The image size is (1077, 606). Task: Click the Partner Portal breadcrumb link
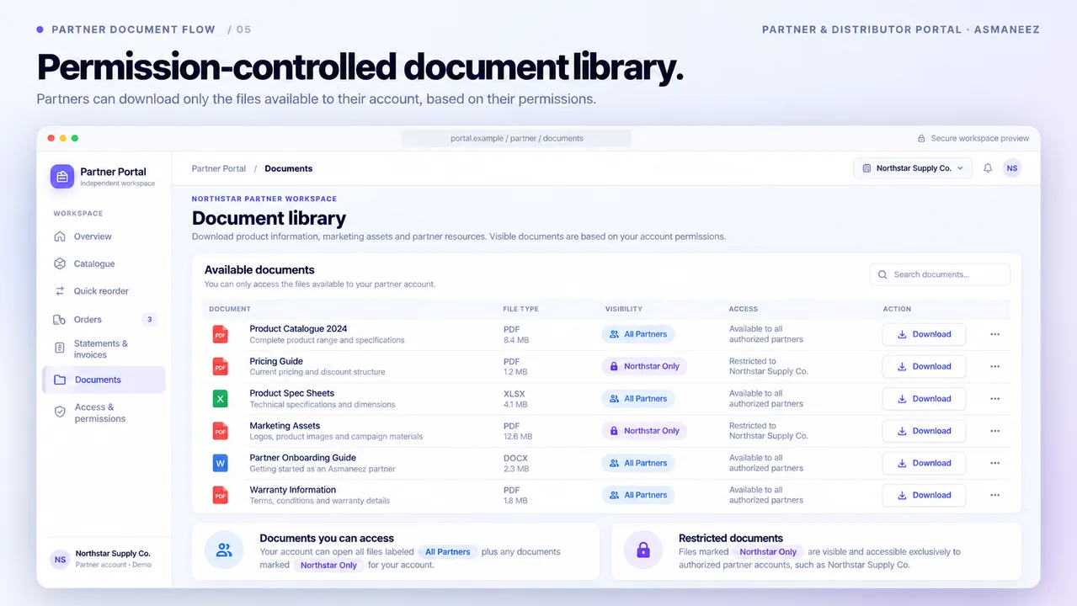click(219, 168)
